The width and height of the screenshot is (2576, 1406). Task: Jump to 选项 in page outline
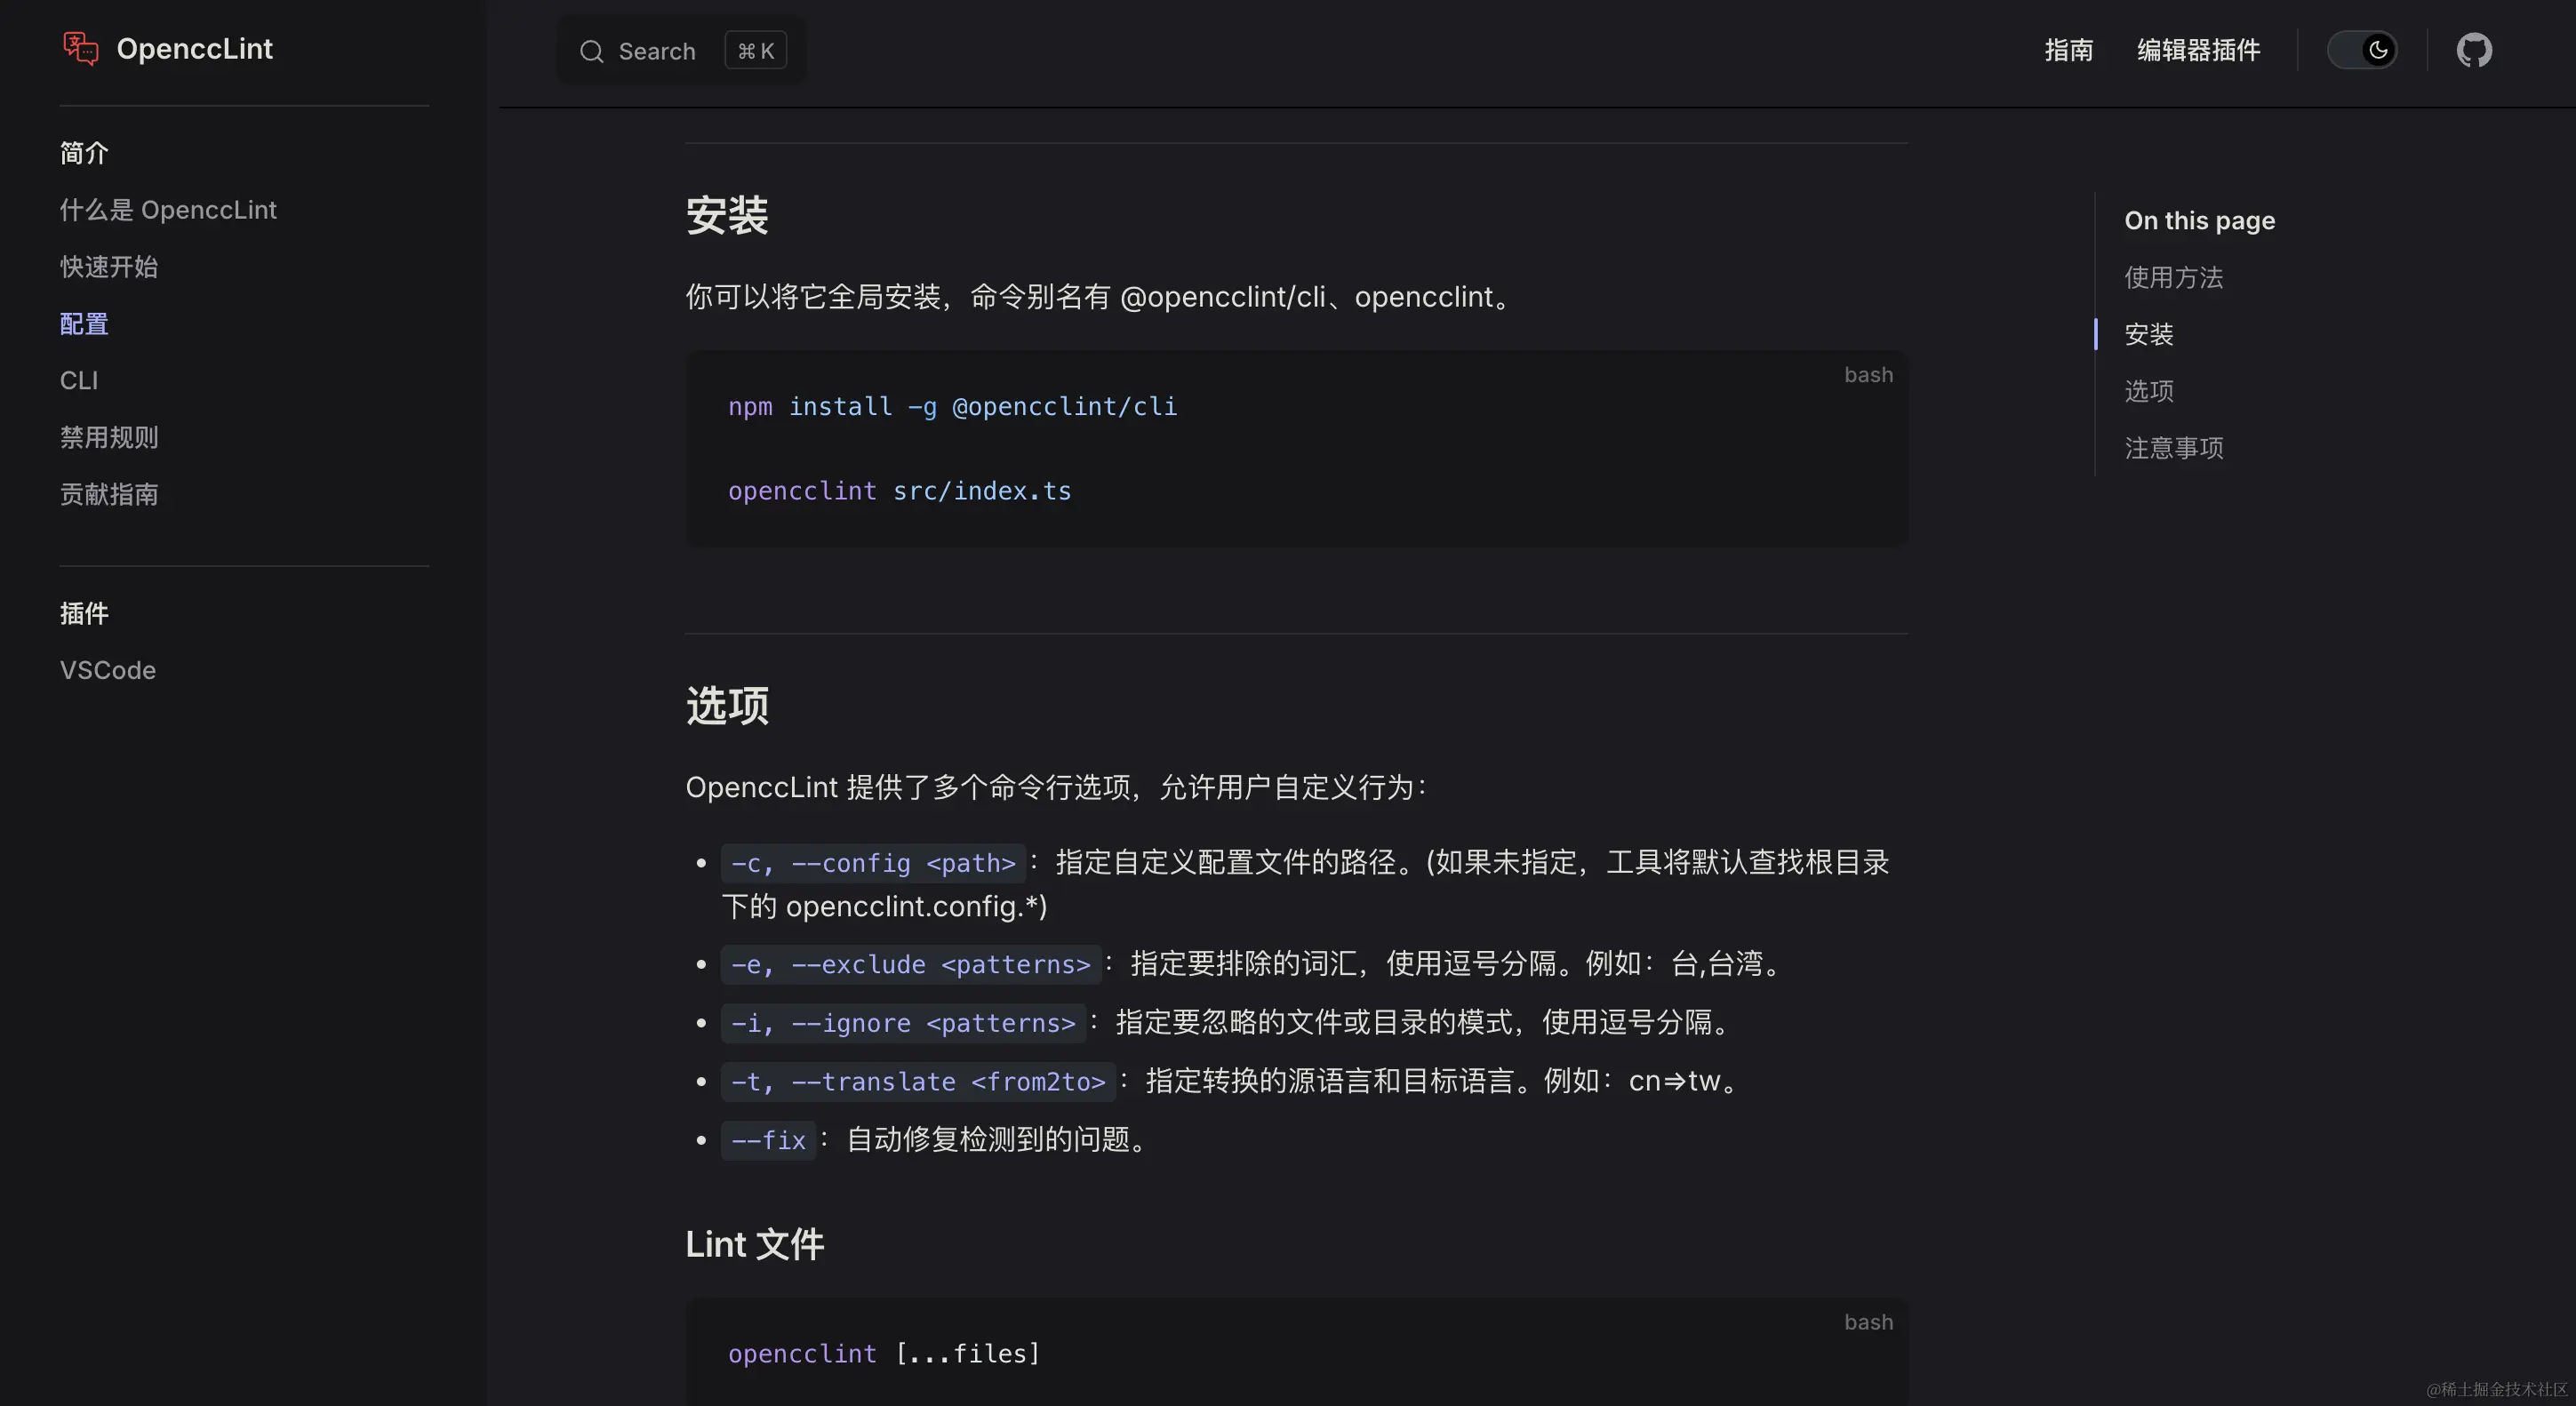pos(2149,391)
